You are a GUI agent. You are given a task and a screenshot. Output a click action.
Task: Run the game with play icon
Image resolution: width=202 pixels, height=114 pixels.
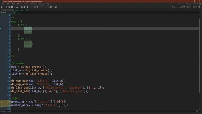[25, 7]
